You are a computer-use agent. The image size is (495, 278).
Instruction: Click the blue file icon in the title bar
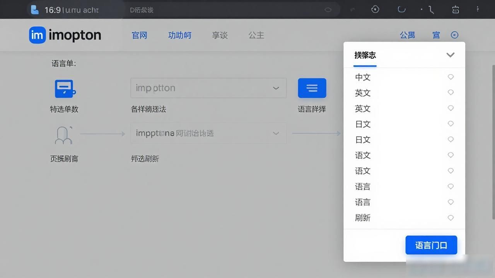pyautogui.click(x=34, y=9)
